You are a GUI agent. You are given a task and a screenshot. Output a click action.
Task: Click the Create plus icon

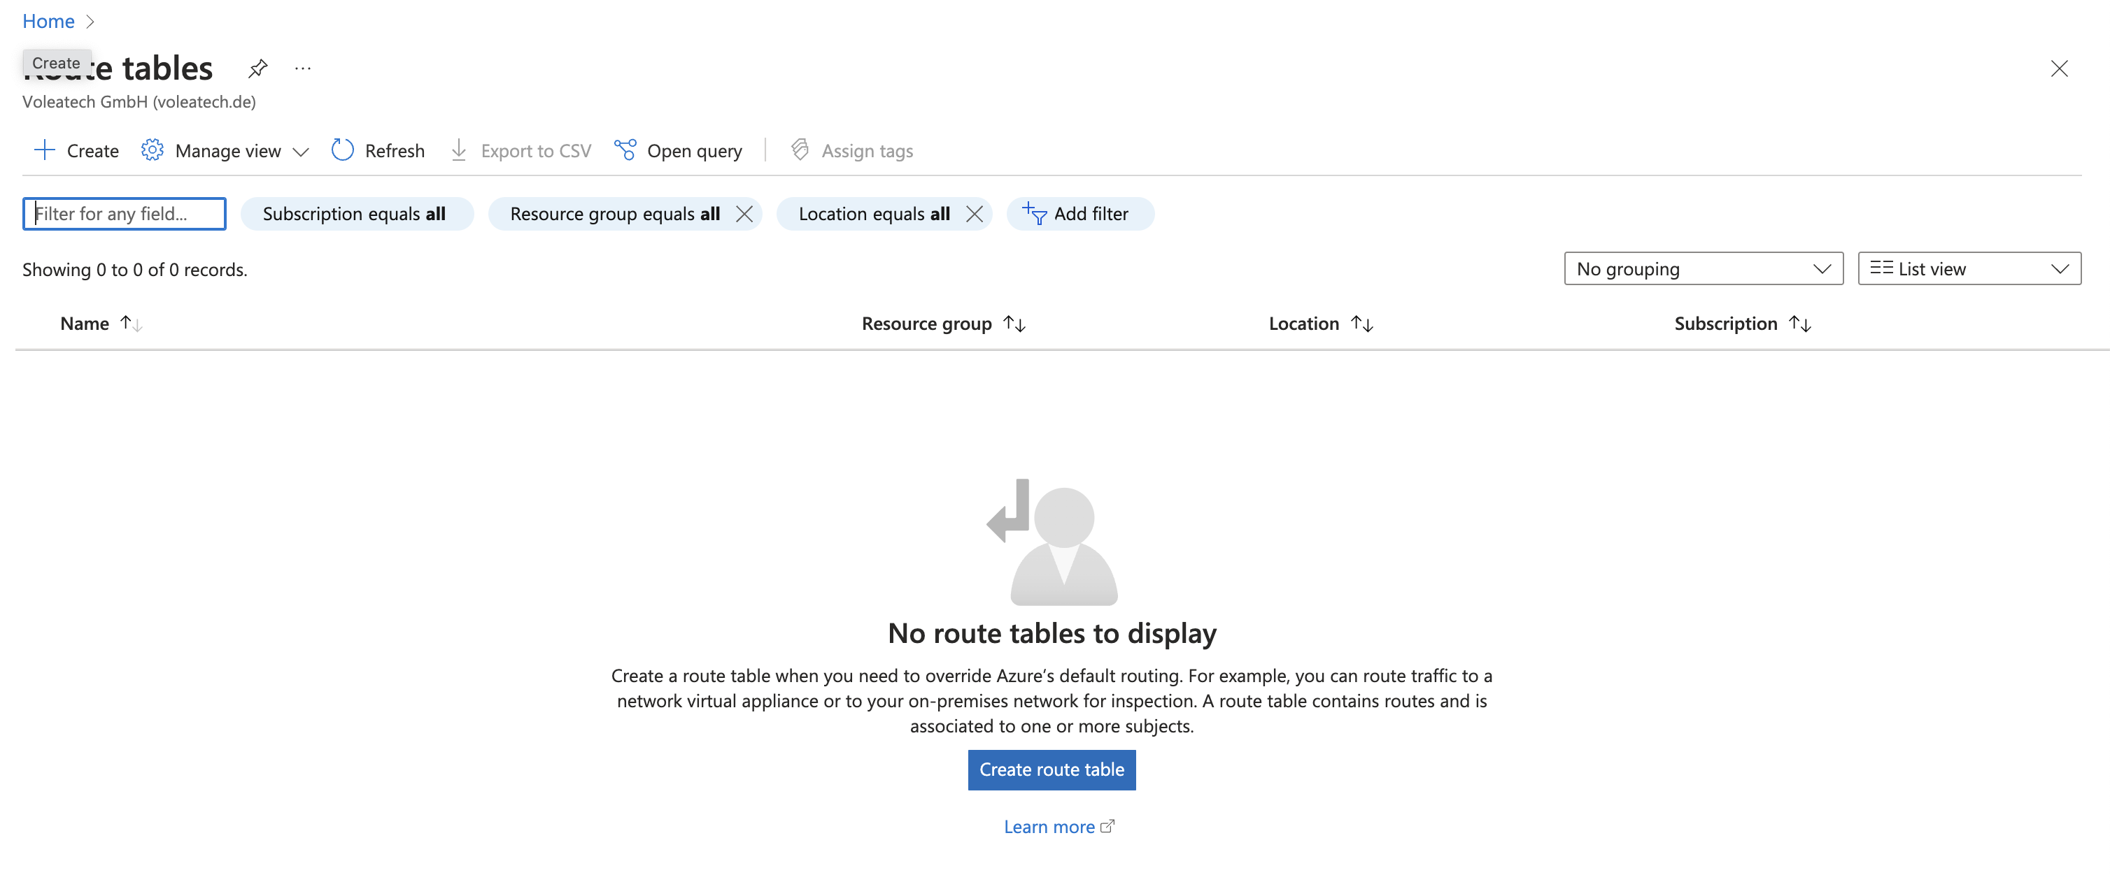[44, 150]
